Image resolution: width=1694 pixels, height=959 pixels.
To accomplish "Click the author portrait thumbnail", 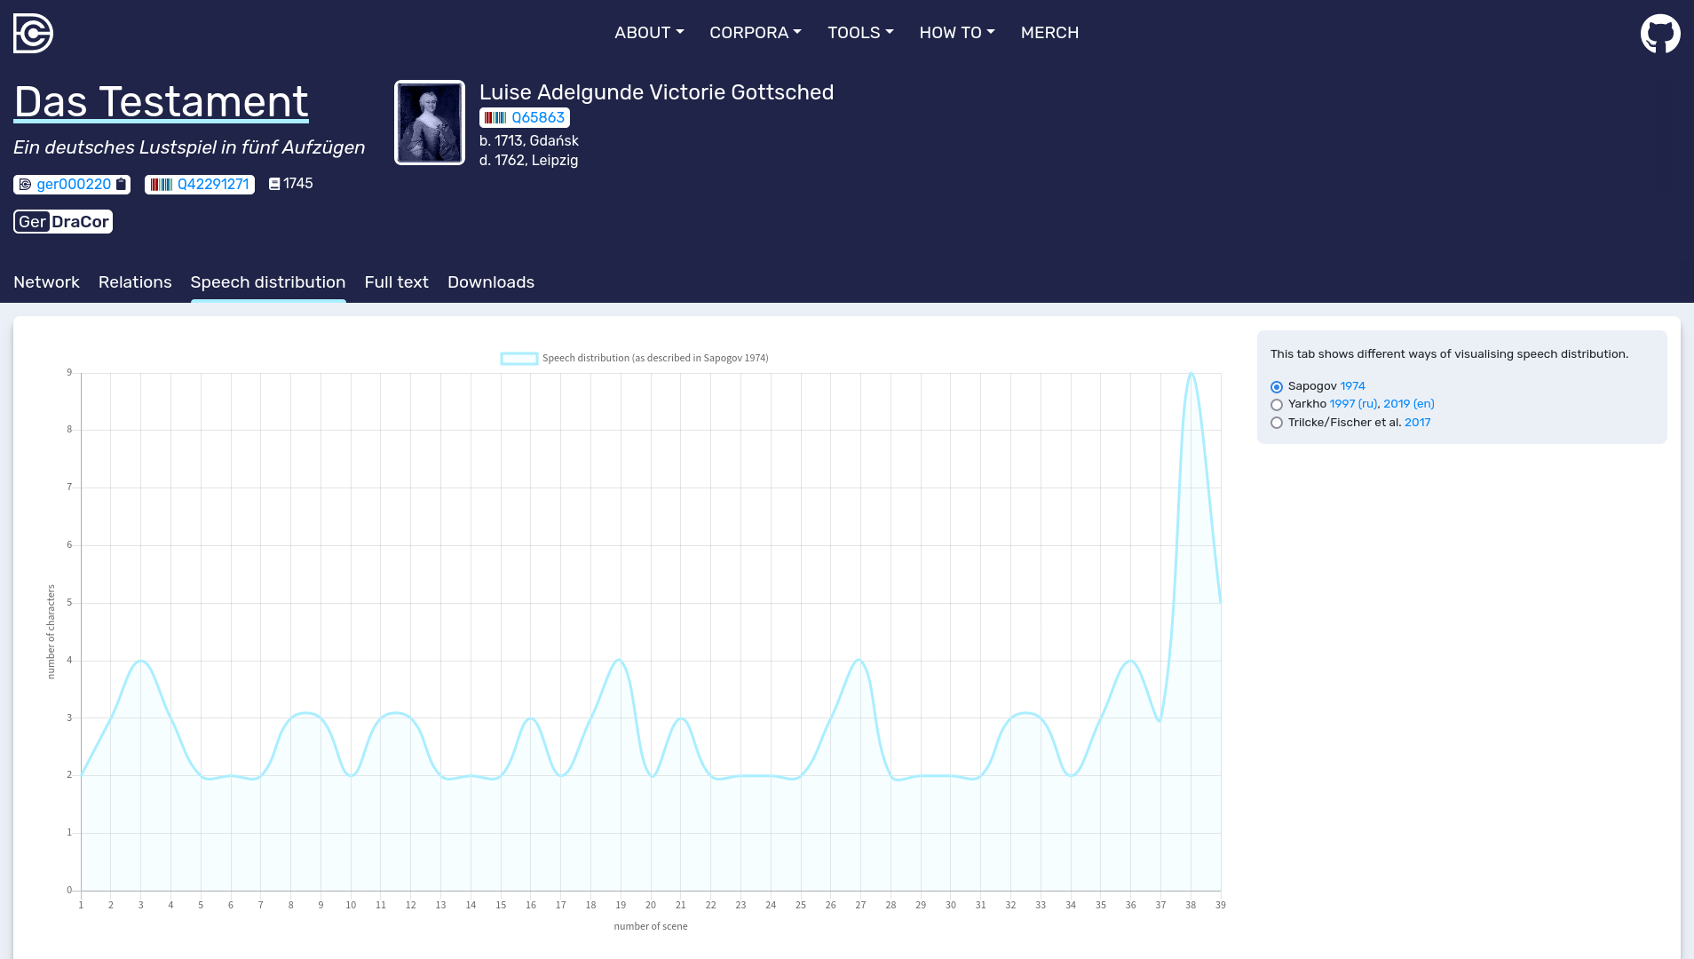I will 430,123.
